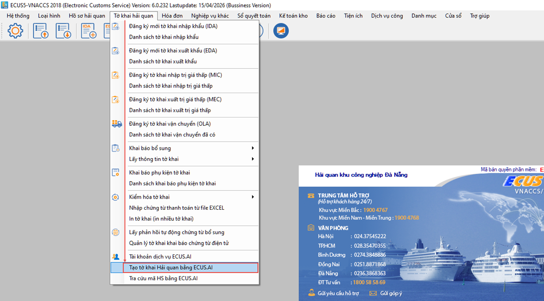Click the blue monitor toolbar icon
This screenshot has width=544, height=301.
point(281,31)
